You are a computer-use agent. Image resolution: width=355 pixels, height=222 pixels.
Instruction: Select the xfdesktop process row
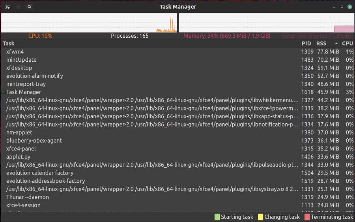tap(177, 68)
